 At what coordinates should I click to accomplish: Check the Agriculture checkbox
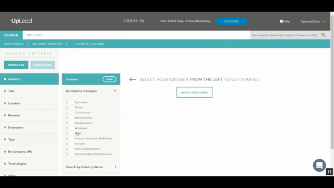(x=71, y=102)
